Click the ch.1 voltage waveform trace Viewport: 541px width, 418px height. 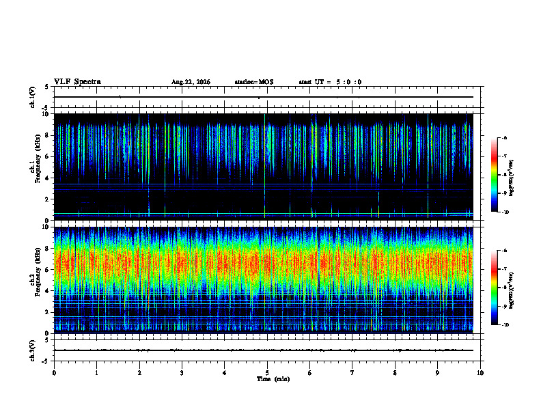[x=263, y=97]
